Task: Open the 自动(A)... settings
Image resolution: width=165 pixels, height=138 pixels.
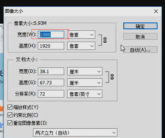Action: (140, 49)
